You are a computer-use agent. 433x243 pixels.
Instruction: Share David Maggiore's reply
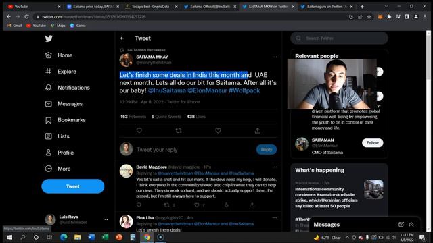point(252,205)
